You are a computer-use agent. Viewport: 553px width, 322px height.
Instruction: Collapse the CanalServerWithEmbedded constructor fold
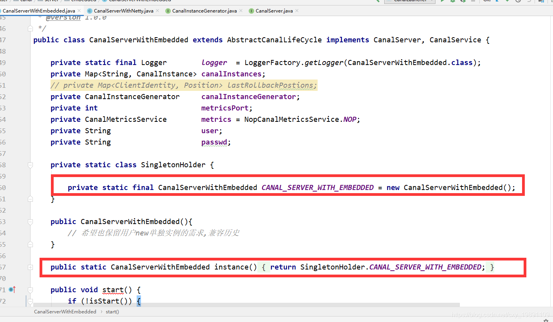pyautogui.click(x=30, y=222)
